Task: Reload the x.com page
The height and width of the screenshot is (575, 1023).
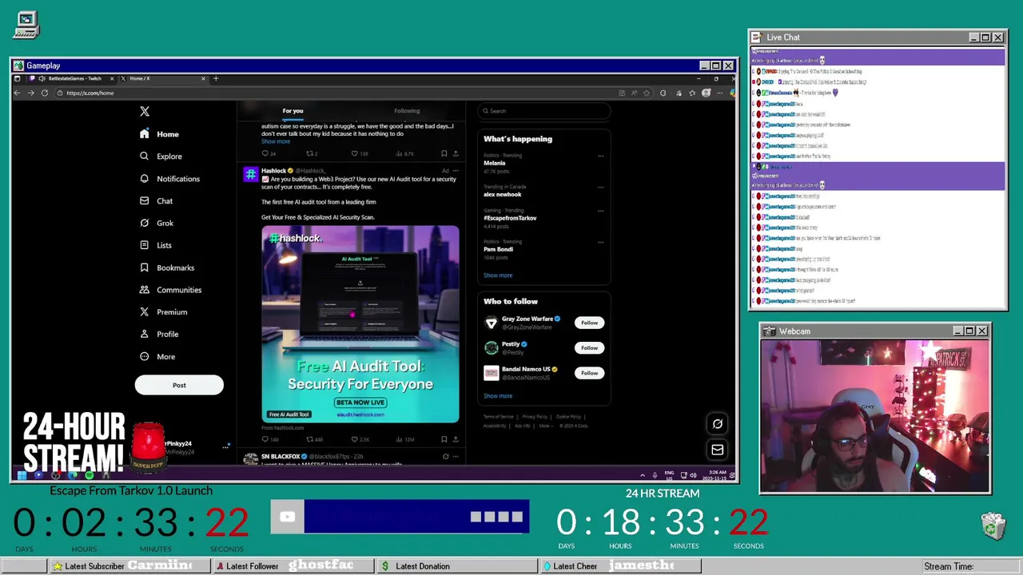Action: point(45,93)
